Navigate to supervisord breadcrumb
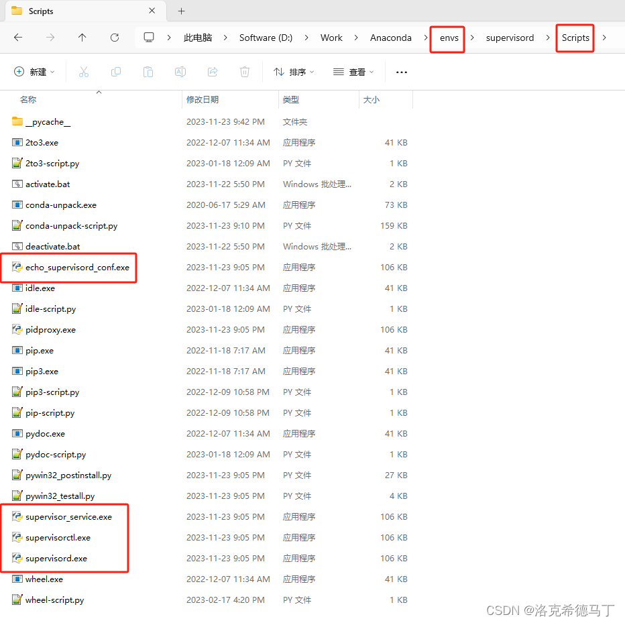 pyautogui.click(x=510, y=38)
